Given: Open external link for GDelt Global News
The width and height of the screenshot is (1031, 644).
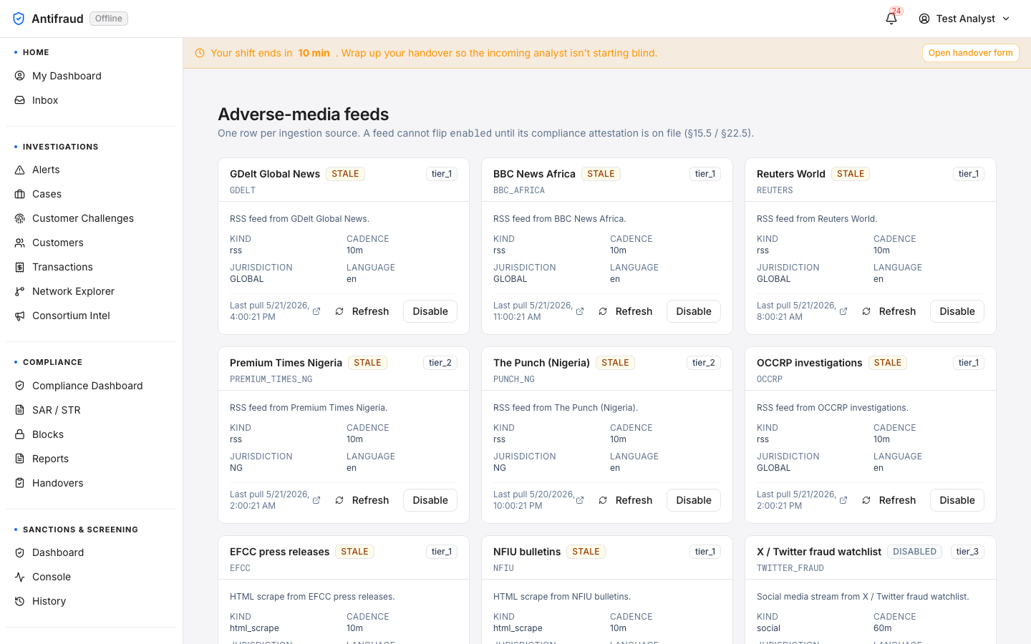Looking at the screenshot, I should pos(316,311).
